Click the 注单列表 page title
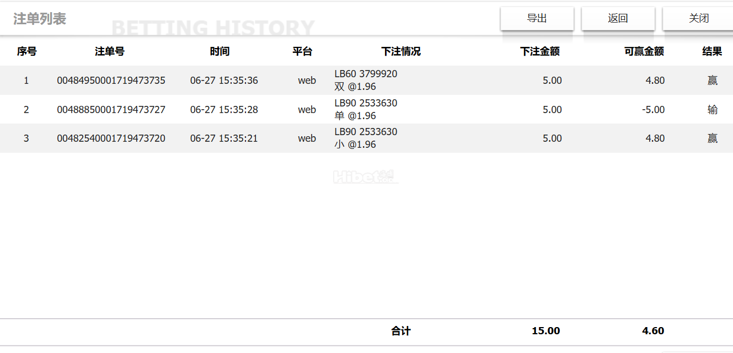 pyautogui.click(x=40, y=19)
